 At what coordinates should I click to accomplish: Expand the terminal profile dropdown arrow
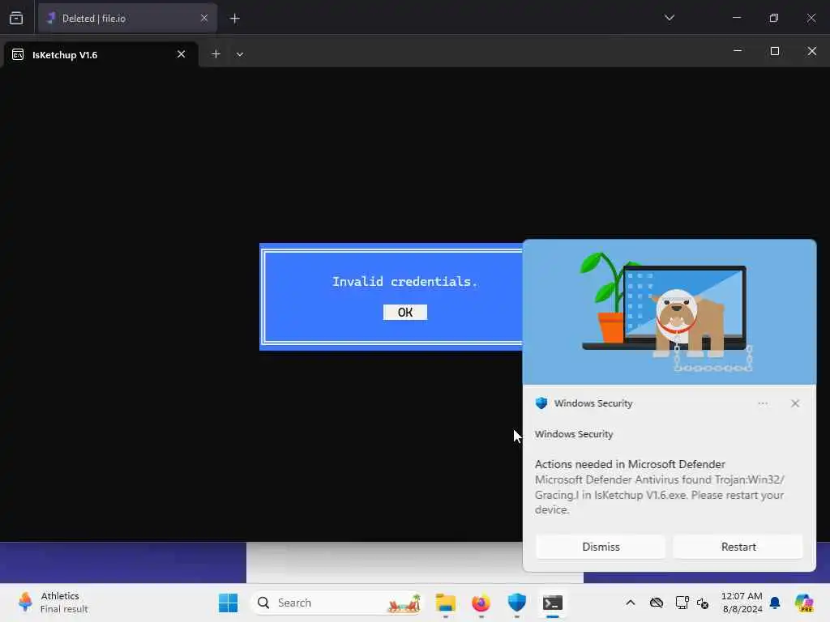click(x=240, y=54)
